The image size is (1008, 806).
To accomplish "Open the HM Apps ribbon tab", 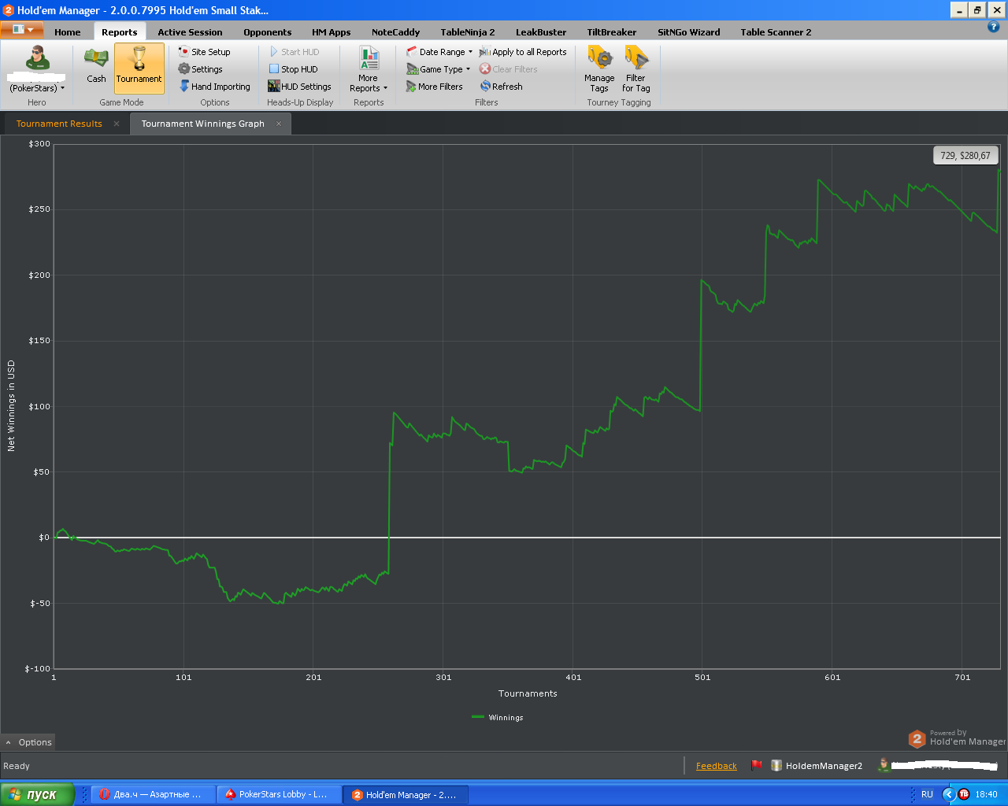I will coord(331,32).
